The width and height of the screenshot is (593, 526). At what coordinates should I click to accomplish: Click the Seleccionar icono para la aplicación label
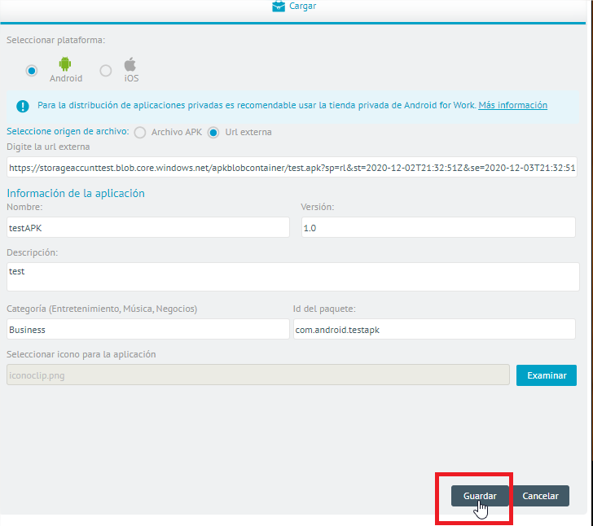81,354
